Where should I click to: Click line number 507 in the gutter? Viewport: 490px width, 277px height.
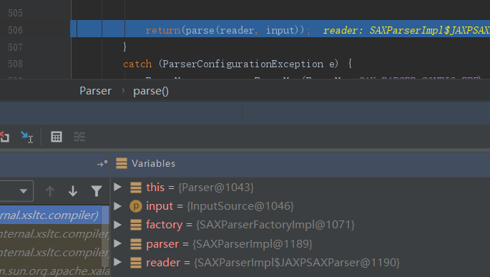click(15, 47)
